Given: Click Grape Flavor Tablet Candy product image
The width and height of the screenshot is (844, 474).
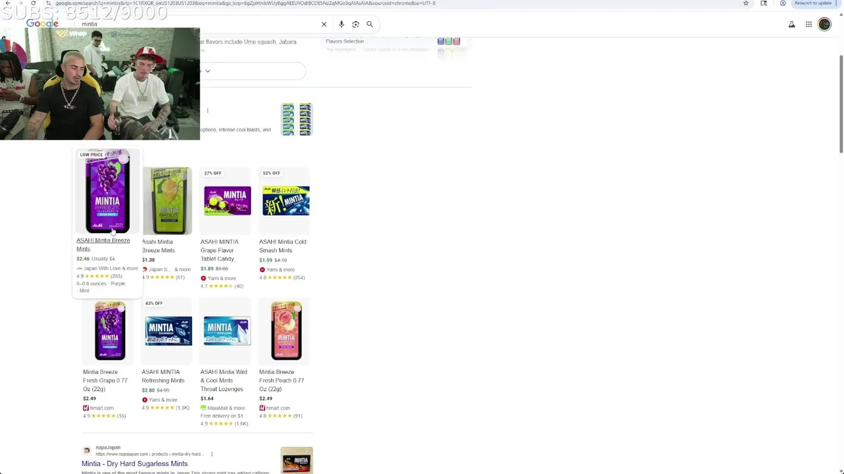Looking at the screenshot, I should click(227, 201).
